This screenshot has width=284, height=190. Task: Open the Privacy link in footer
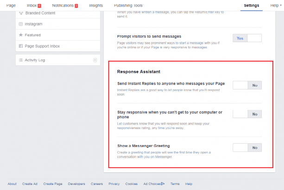pyautogui.click(x=114, y=184)
